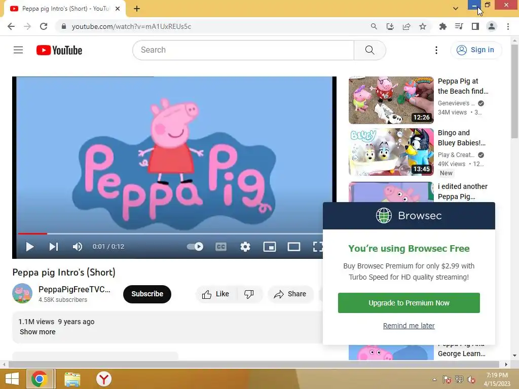519x389 pixels.
Task: Open the Chrome extensions puzzle icon
Action: [442, 26]
